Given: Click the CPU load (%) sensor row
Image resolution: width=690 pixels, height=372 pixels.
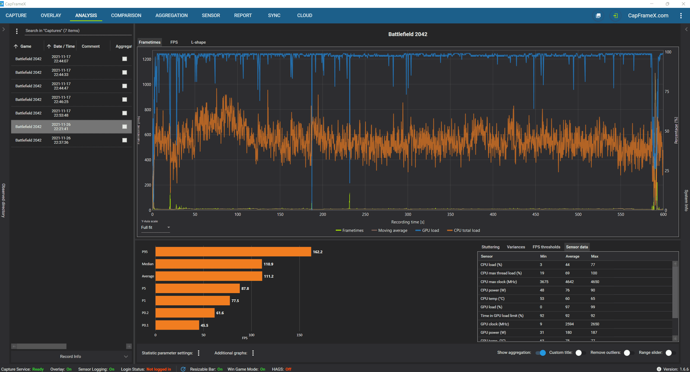Looking at the screenshot, I should [x=575, y=265].
